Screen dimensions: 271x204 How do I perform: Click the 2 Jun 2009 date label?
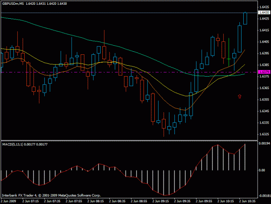pos(8,201)
